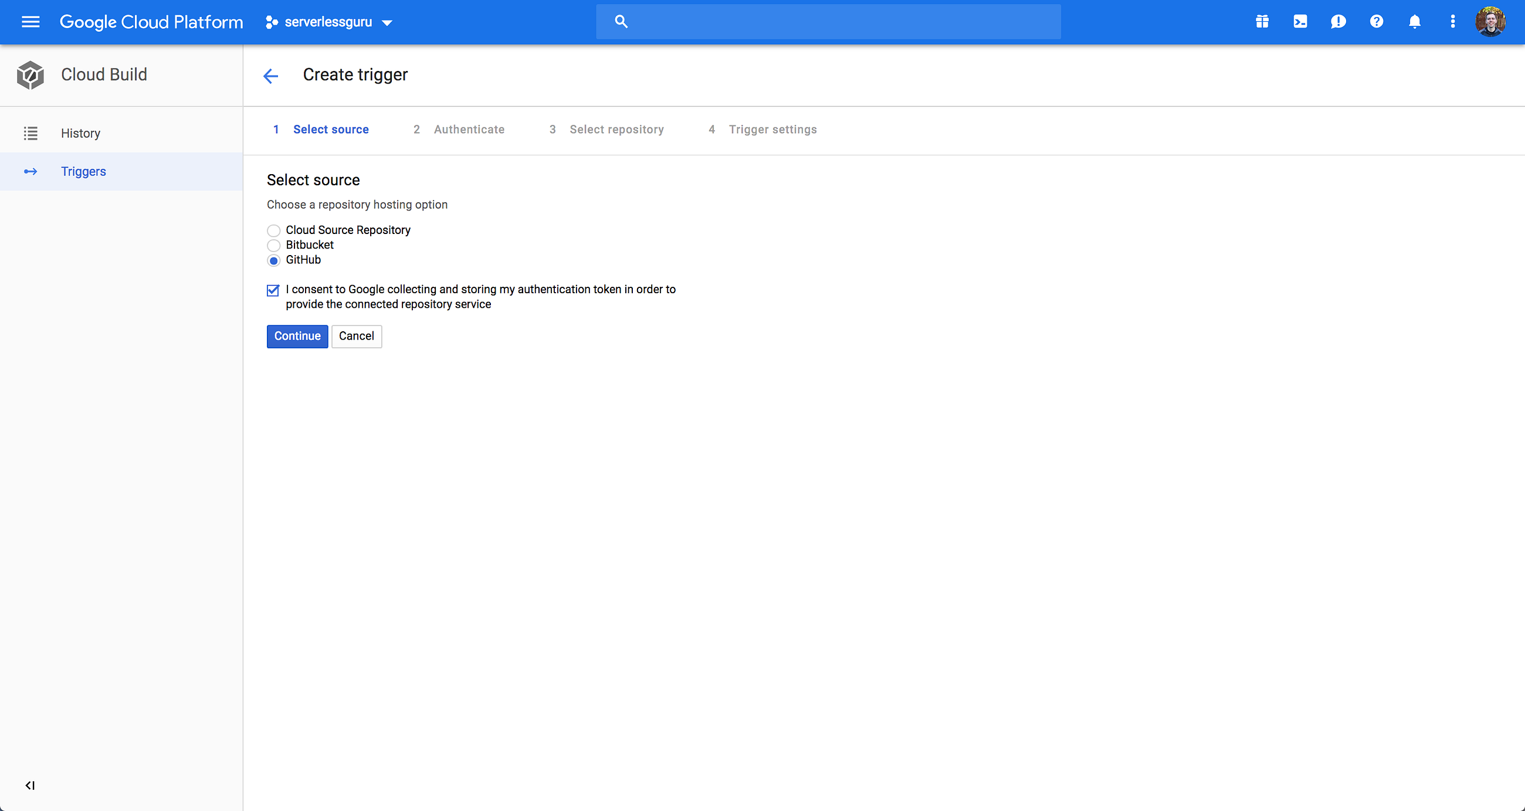Open the three-dot settings menu
The width and height of the screenshot is (1525, 811).
tap(1452, 22)
